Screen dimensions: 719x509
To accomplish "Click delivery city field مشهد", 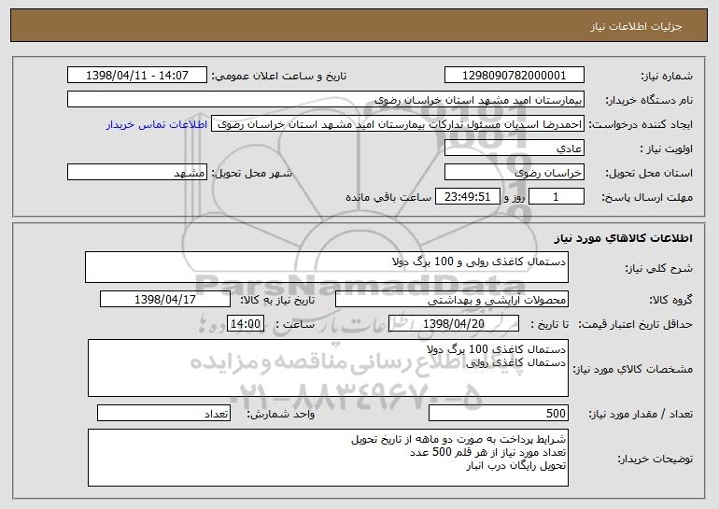I will pos(137,173).
